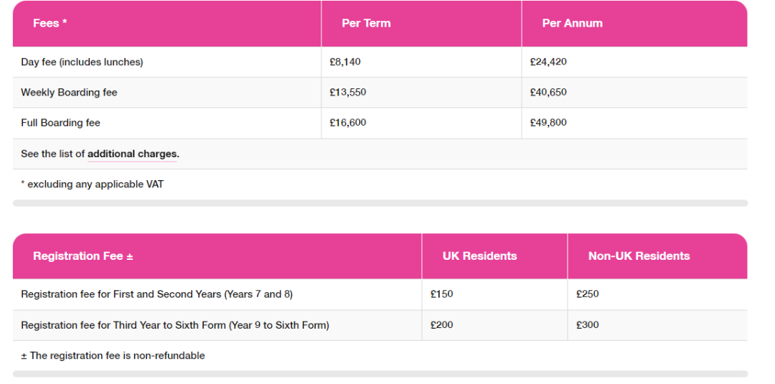Click the Year 9 to Sixth Form registration row
The image size is (775, 384).
click(380, 325)
